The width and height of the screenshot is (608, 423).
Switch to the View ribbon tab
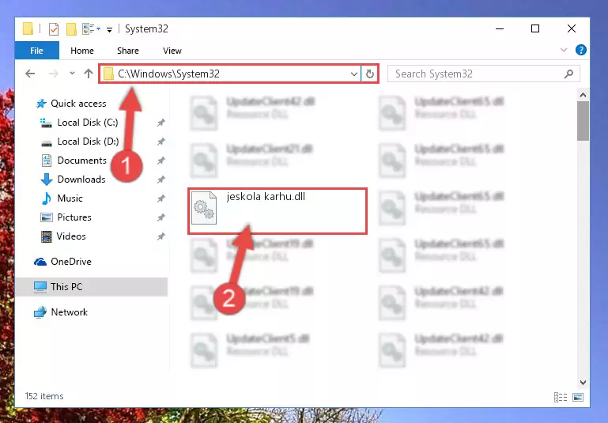[x=172, y=51]
